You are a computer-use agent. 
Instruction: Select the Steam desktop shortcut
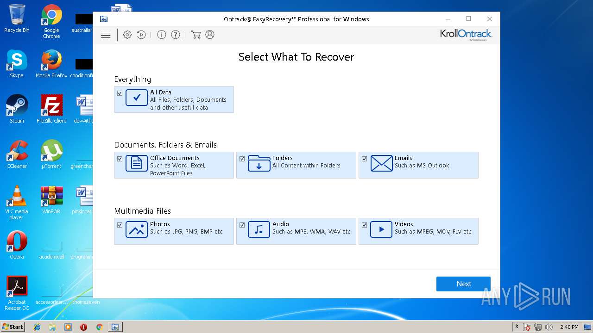click(x=17, y=110)
